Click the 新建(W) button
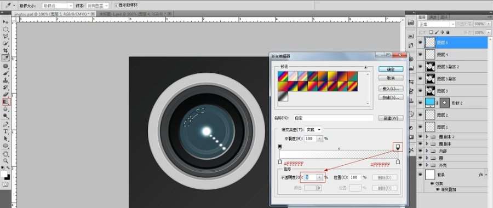The image size is (493, 208). (x=391, y=118)
